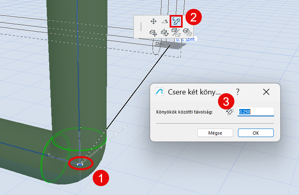Select the Rotate element pet palette icon

point(165,32)
